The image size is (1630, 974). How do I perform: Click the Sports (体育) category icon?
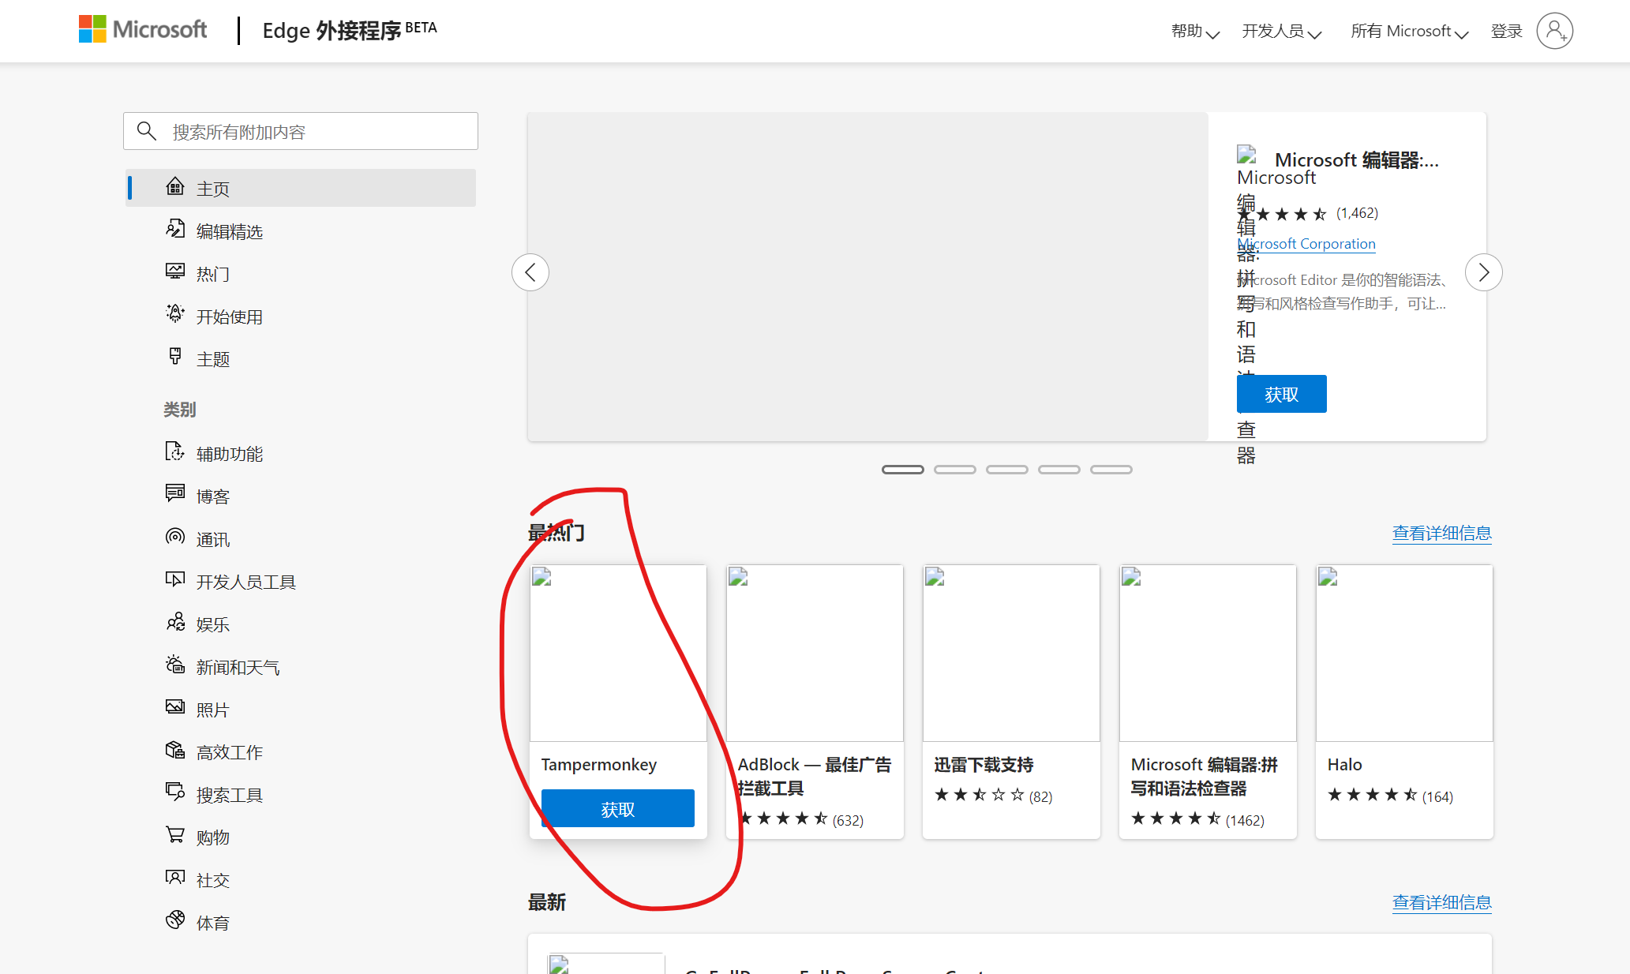point(175,920)
